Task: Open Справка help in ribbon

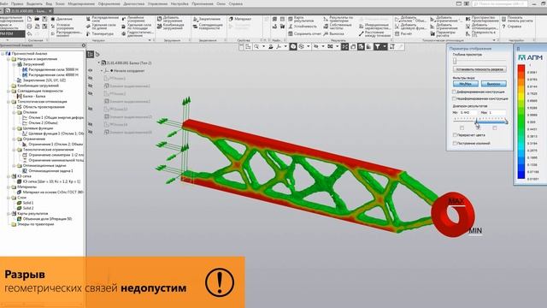Action: [x=511, y=27]
